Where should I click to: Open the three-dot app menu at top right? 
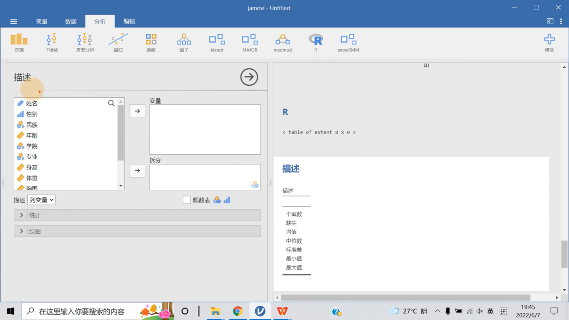pos(561,21)
